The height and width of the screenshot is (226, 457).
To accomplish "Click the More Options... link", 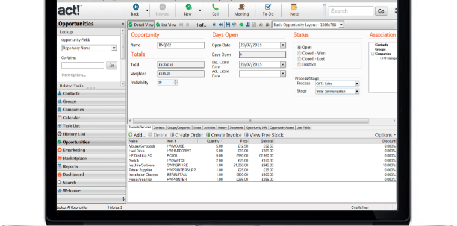I will 74,75.
